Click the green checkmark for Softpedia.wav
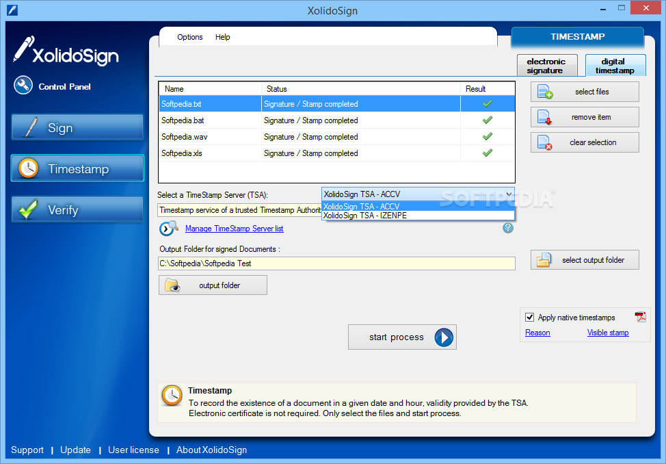Image resolution: width=666 pixels, height=464 pixels. pos(487,136)
